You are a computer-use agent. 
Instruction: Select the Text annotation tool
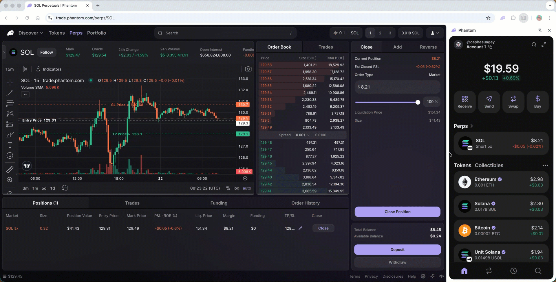(x=10, y=145)
